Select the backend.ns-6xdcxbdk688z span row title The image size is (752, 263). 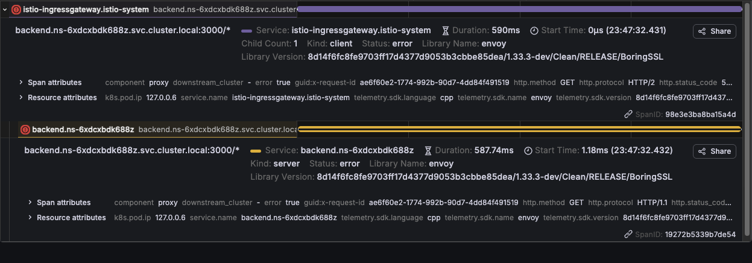83,130
